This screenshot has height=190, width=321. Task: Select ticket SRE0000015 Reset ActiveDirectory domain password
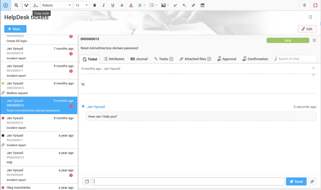[39, 106]
